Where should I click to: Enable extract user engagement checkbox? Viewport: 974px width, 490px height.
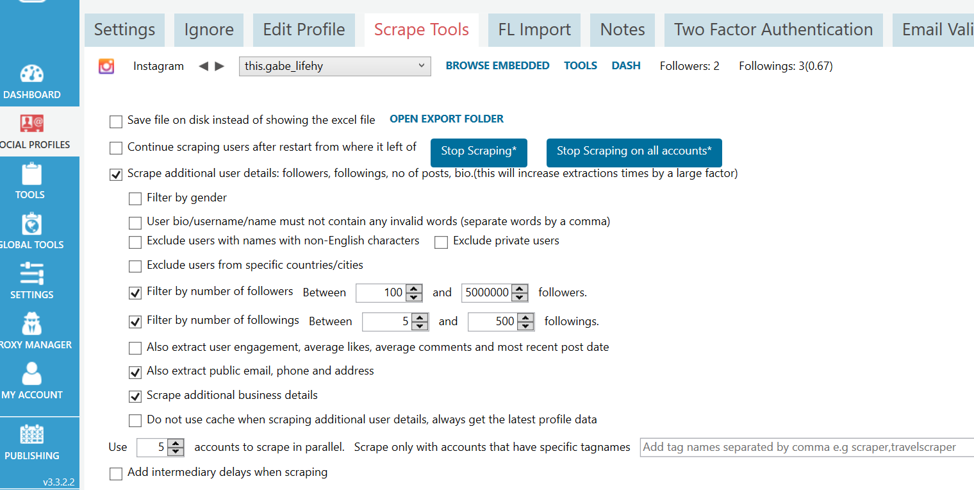tap(135, 348)
